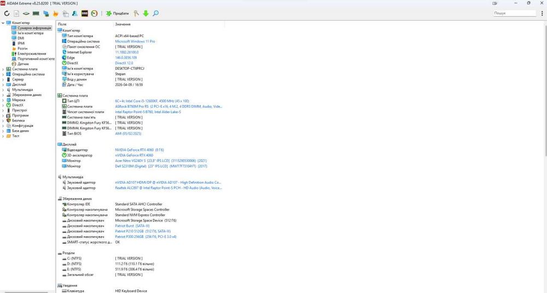This screenshot has width=547, height=293.
Task: Open the Realtek ALC897 audio link
Action: [168, 187]
